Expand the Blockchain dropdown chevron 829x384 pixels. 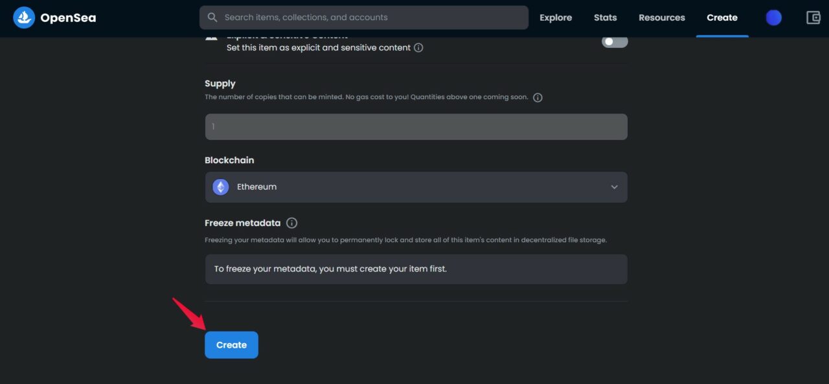[614, 187]
